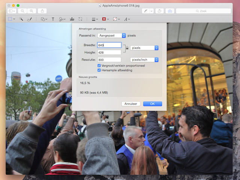Click the Adjust Size tool icon
The width and height of the screenshot is (240, 180).
pyautogui.click(x=81, y=19)
